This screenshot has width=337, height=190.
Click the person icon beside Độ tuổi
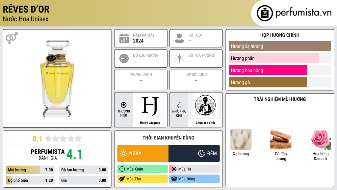point(179,38)
